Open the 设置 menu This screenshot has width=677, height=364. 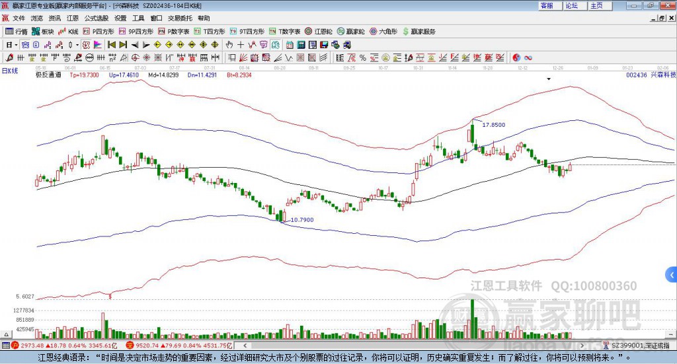(120, 18)
